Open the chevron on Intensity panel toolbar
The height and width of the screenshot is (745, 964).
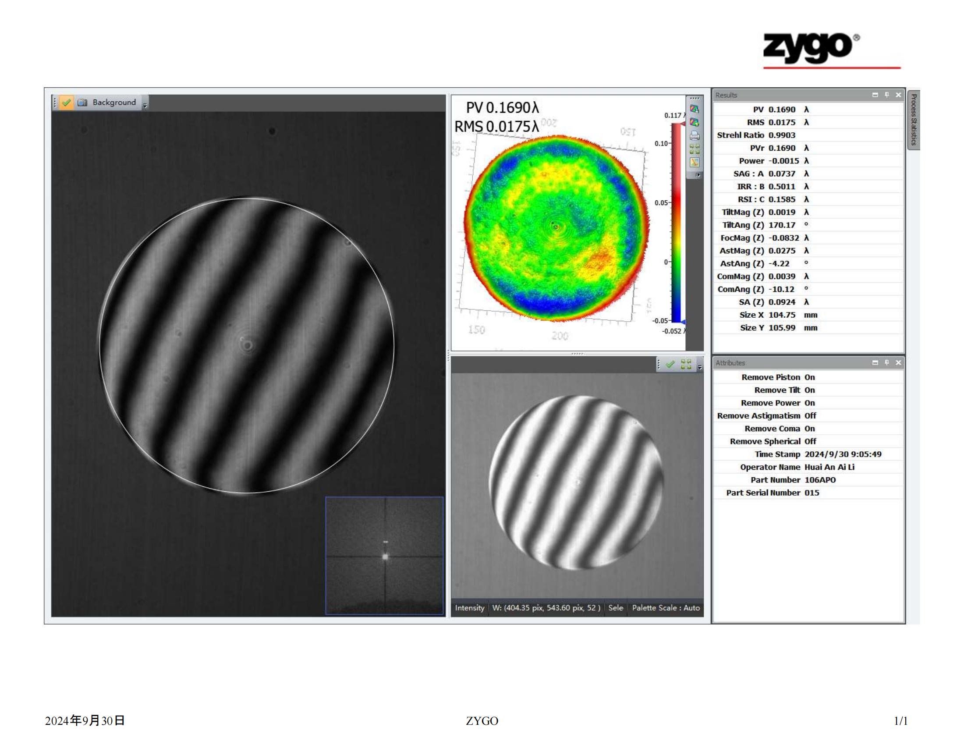point(701,367)
